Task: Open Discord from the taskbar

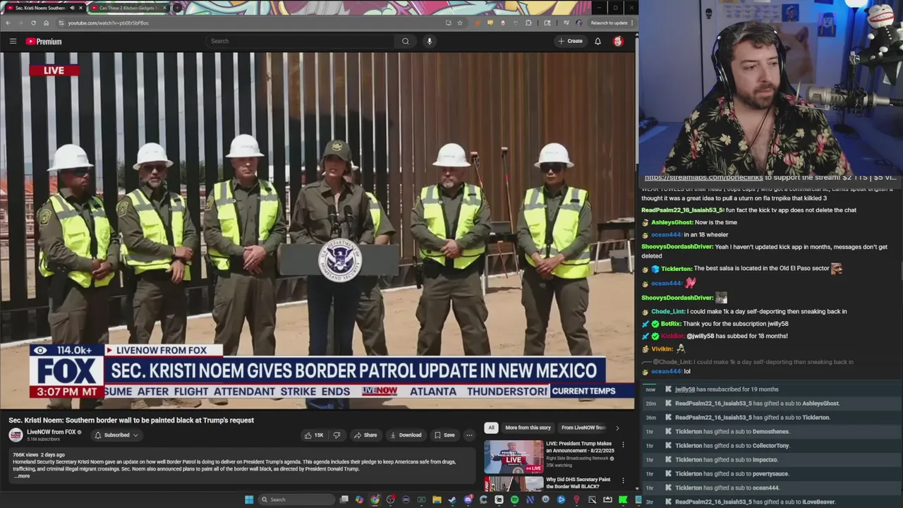Action: click(x=468, y=500)
